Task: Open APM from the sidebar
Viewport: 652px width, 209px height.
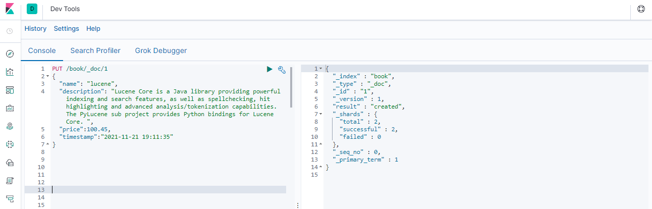Action: [x=10, y=198]
